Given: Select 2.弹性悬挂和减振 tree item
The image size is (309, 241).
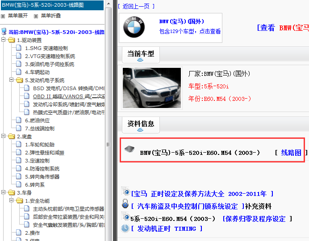Looking at the screenshot, I should coord(45,153).
